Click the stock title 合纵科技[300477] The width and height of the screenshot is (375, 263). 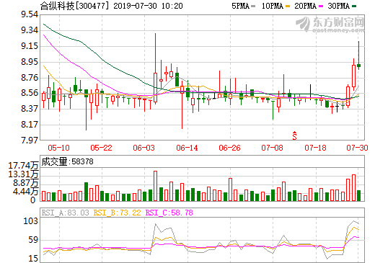click(x=74, y=6)
